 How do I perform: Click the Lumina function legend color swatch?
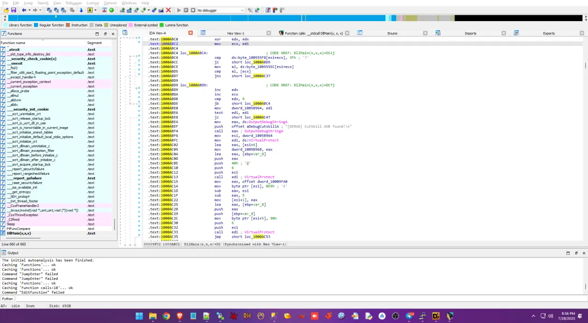[162, 25]
